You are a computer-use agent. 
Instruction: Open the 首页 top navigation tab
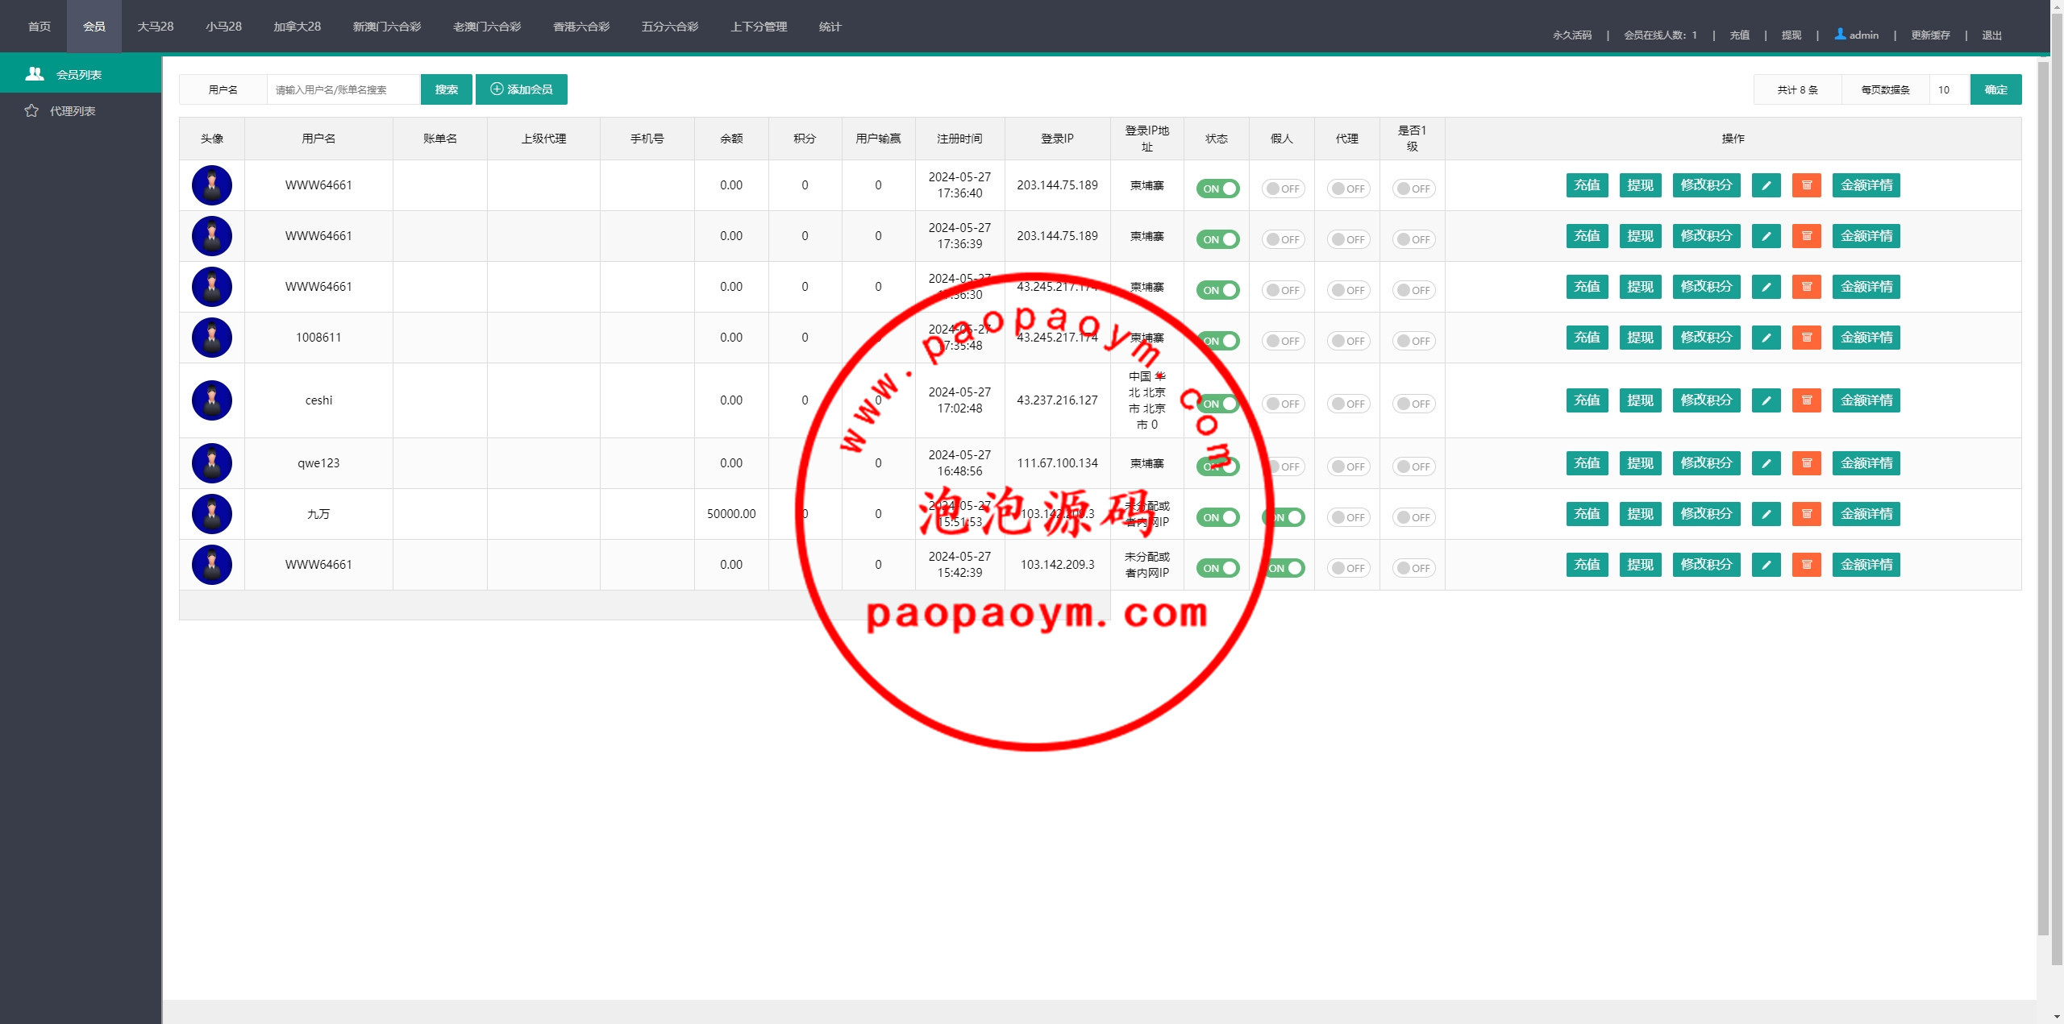pos(40,27)
